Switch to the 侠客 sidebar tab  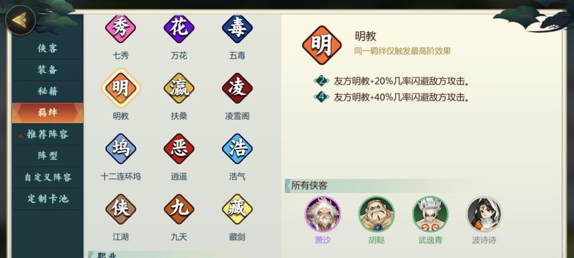(x=48, y=48)
